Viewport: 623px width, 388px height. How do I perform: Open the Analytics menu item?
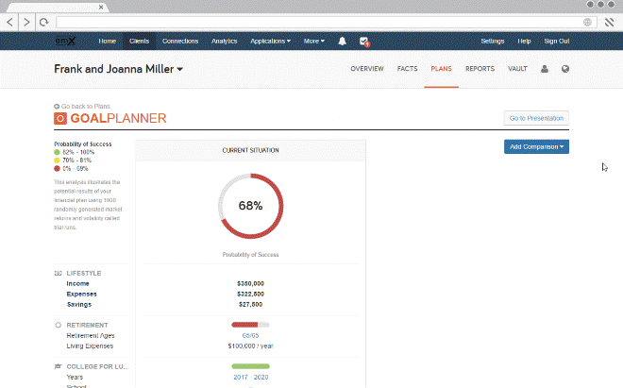224,41
